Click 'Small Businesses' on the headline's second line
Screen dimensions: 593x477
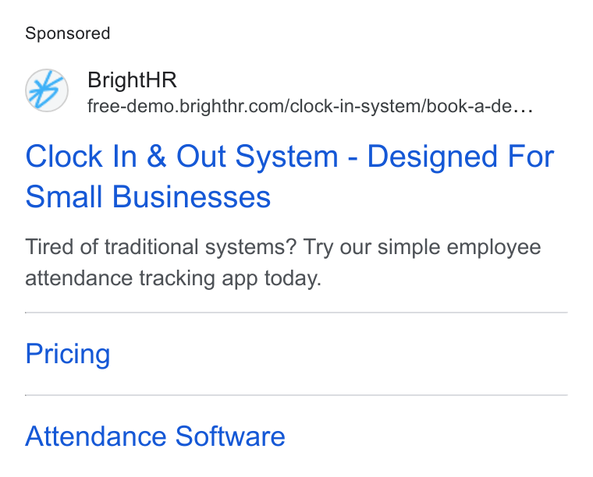click(x=148, y=196)
